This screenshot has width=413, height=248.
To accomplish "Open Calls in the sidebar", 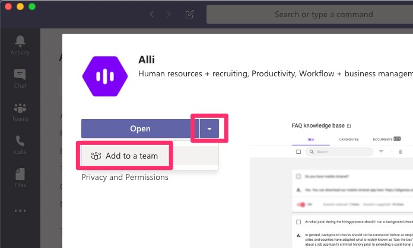I will click(20, 145).
